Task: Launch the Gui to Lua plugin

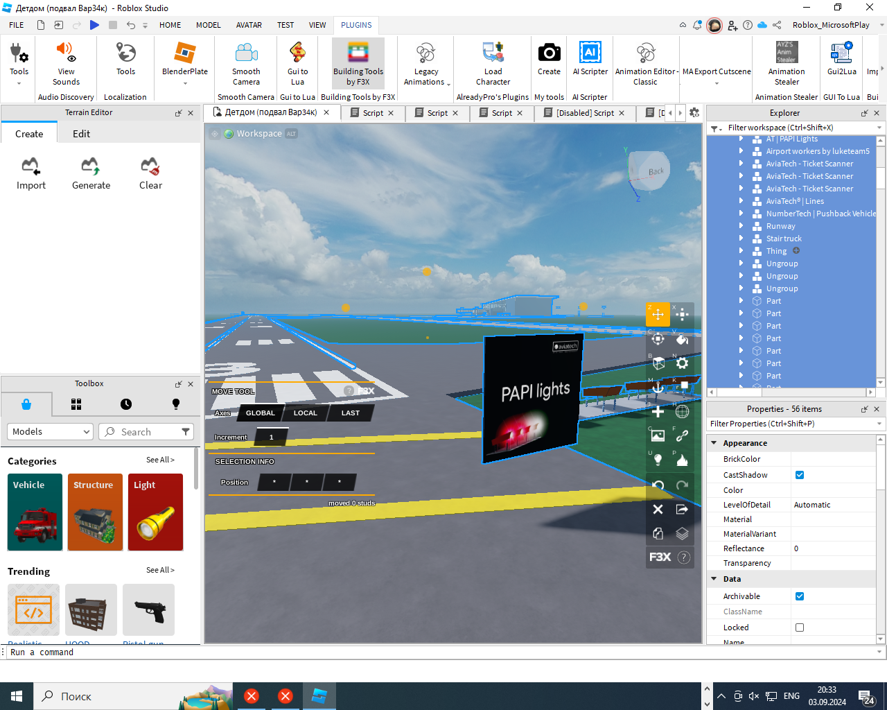Action: point(297,63)
